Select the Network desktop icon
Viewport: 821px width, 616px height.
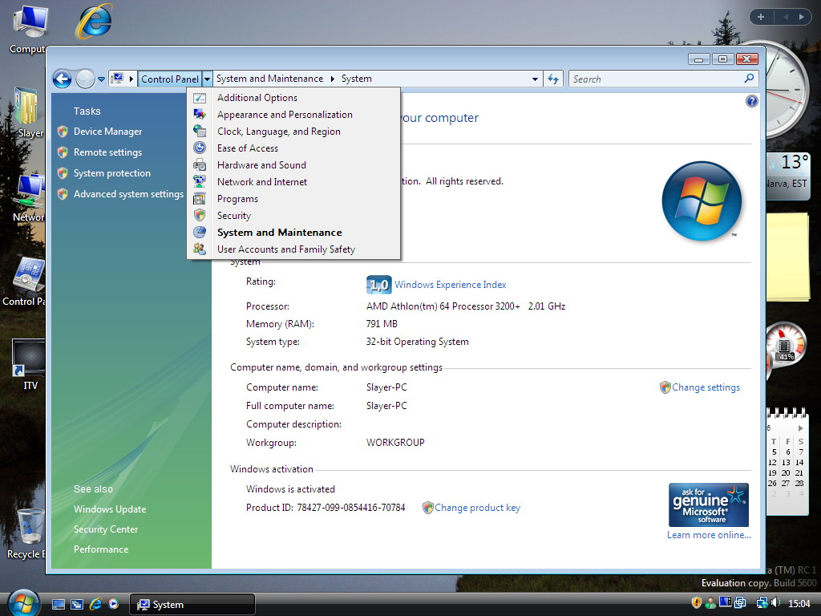click(29, 199)
